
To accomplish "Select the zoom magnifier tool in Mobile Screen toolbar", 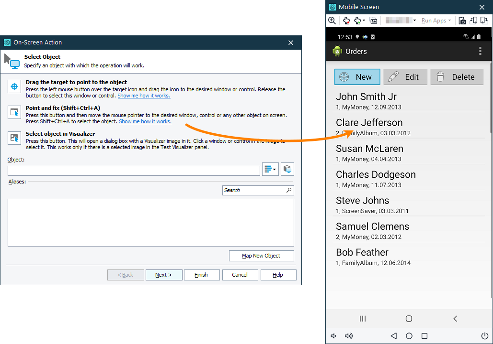I will coord(332,21).
